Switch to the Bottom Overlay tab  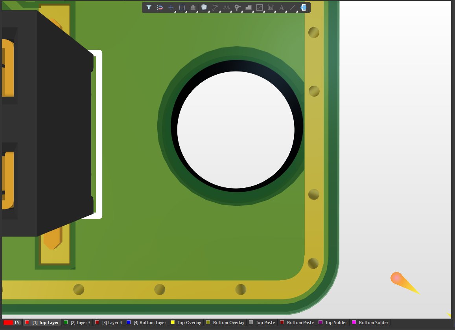225,323
